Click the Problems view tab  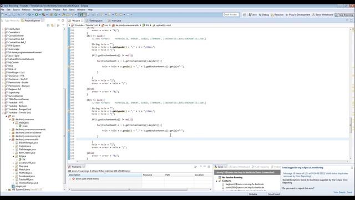pyautogui.click(x=77, y=167)
